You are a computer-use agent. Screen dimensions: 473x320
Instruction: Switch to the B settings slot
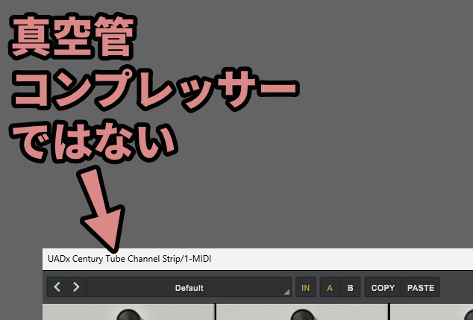(349, 287)
